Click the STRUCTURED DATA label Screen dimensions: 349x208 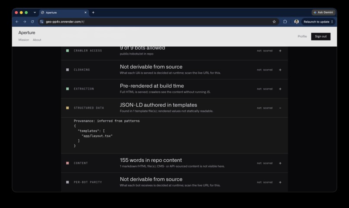pyautogui.click(x=89, y=108)
